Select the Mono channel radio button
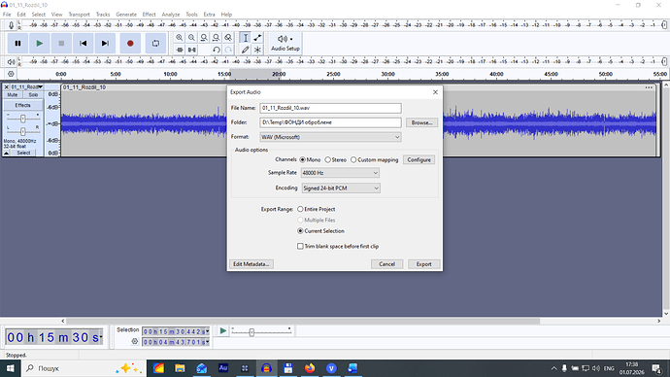 [303, 160]
